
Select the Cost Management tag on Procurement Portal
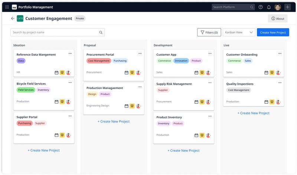pyautogui.click(x=99, y=61)
